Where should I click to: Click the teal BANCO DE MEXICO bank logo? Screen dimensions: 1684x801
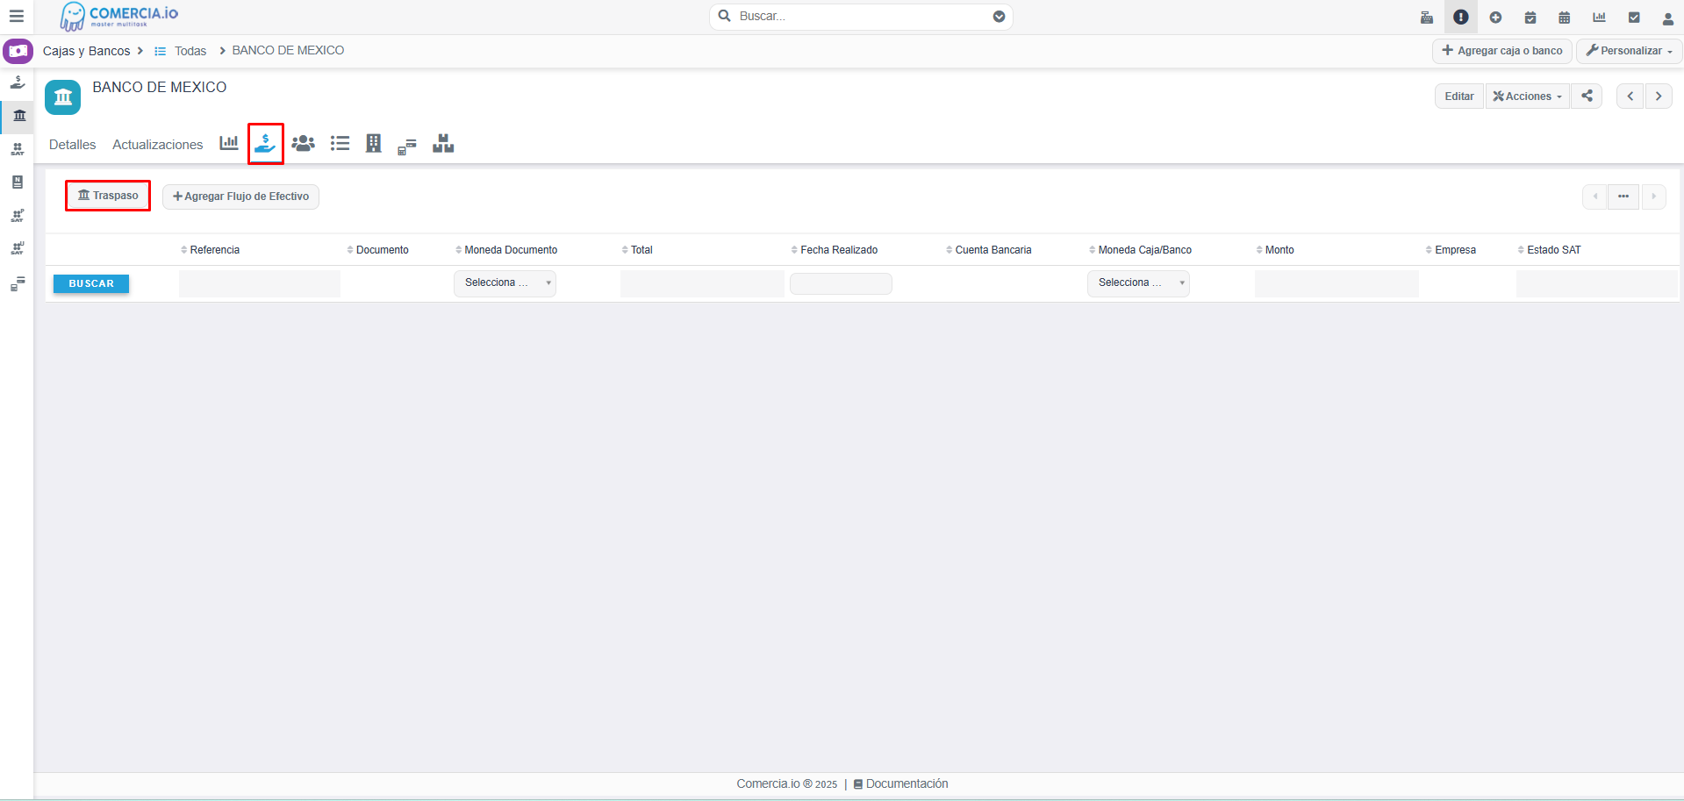[63, 97]
